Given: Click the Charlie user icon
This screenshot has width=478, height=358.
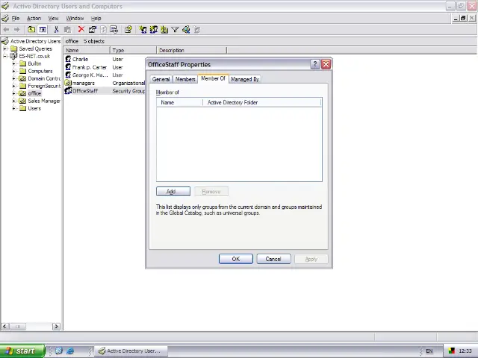Looking at the screenshot, I should coord(68,59).
